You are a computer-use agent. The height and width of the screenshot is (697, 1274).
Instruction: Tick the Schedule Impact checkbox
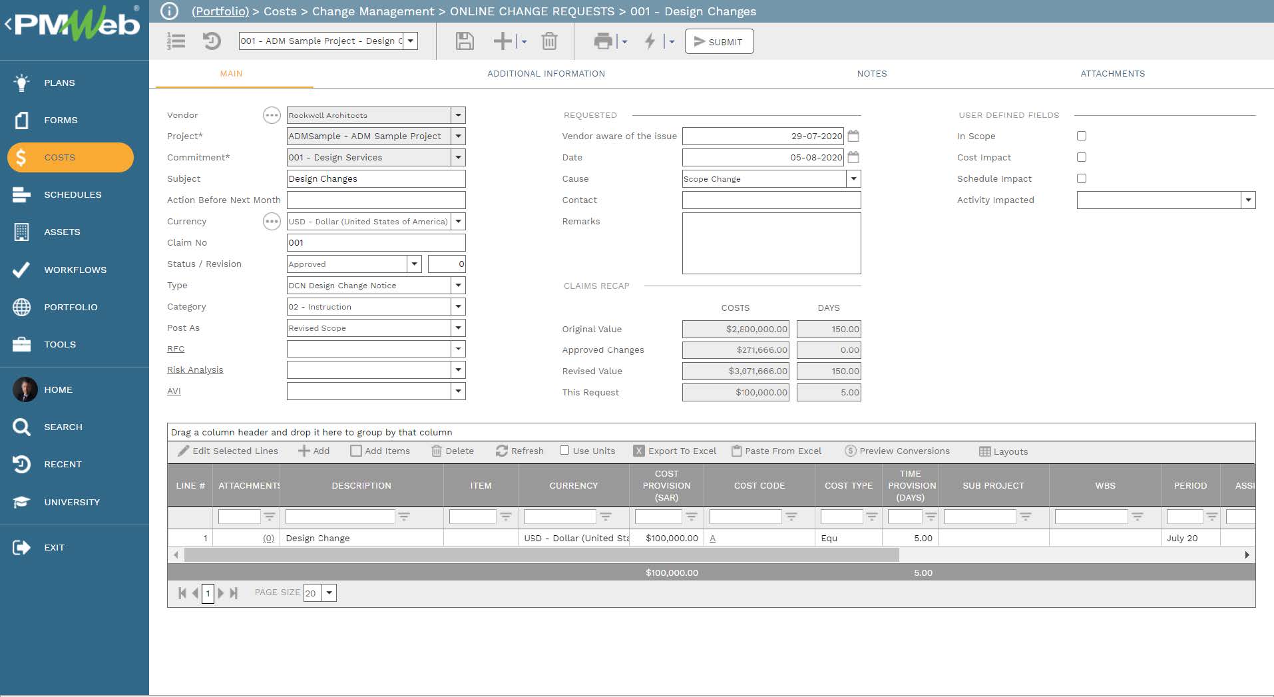coord(1082,178)
